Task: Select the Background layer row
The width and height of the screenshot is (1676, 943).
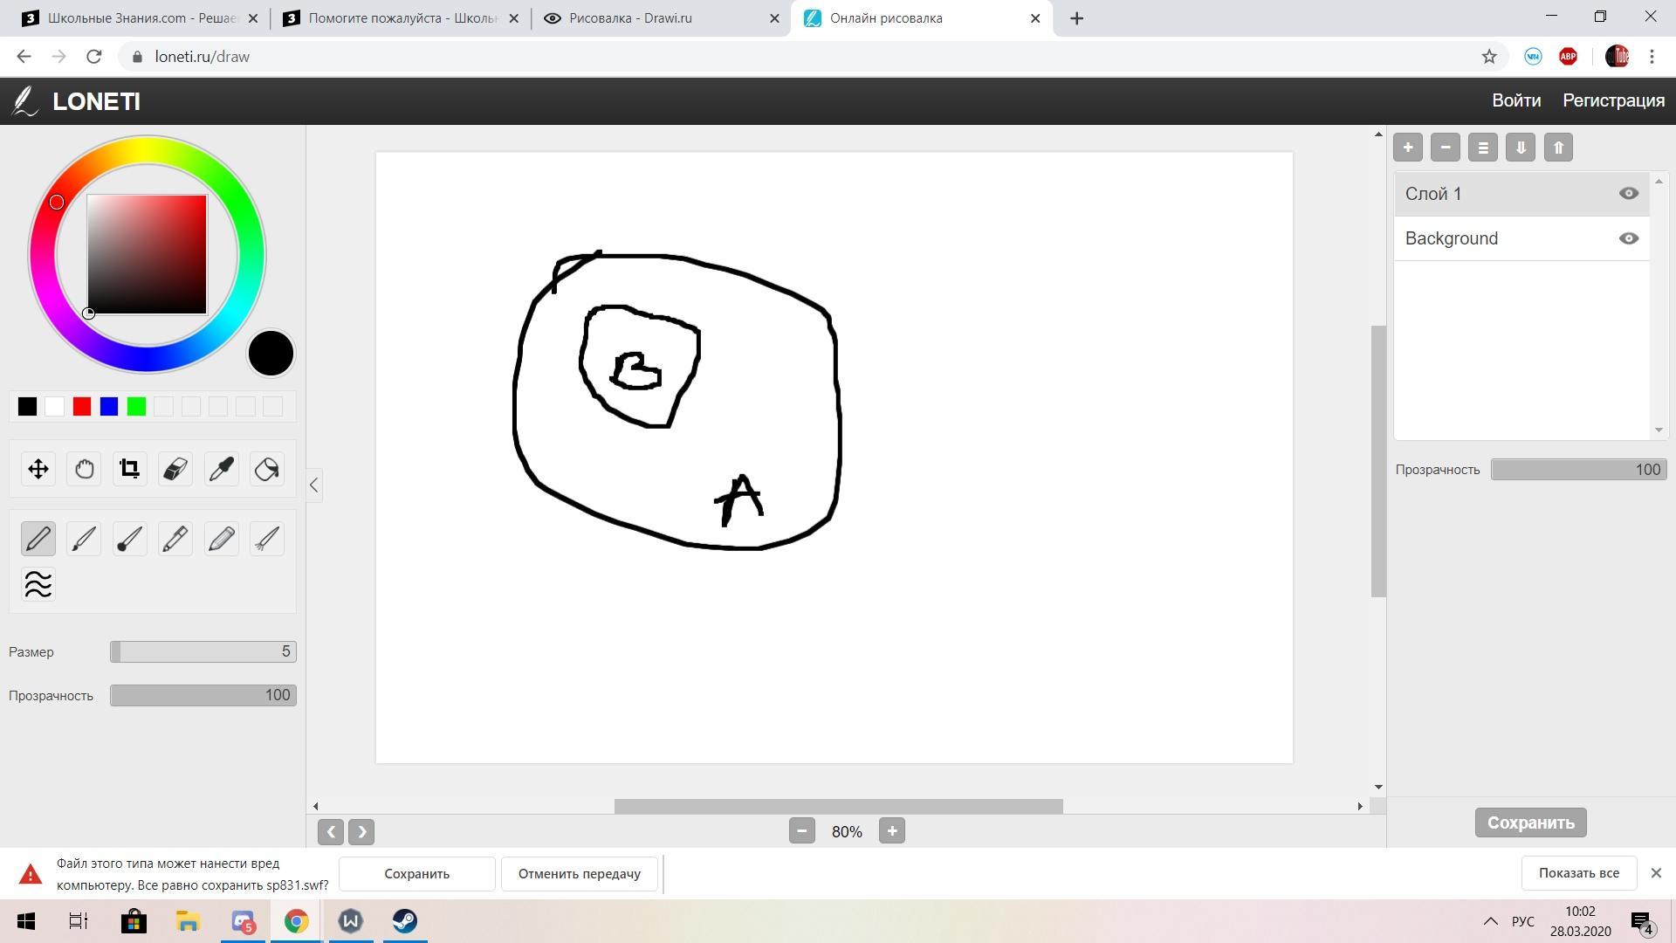Action: [x=1501, y=238]
